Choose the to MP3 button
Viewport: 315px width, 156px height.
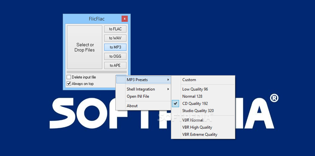point(115,47)
